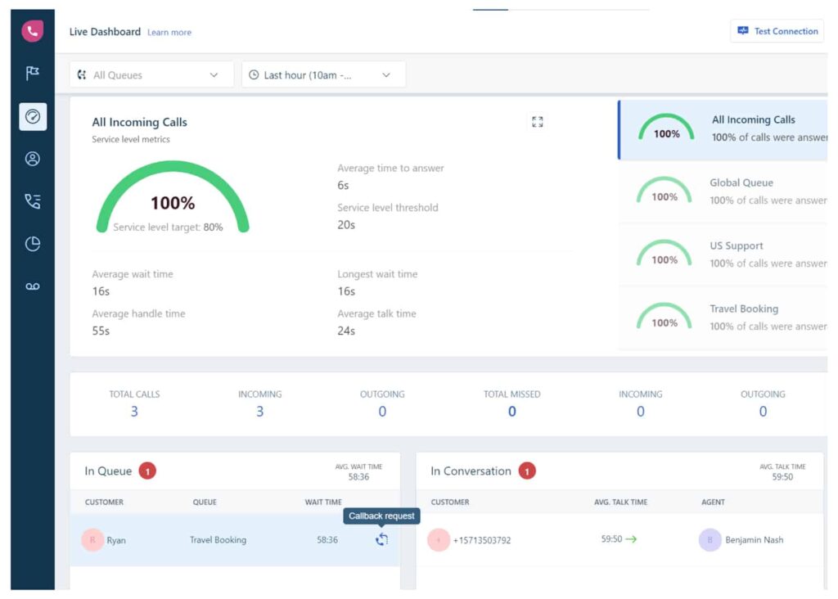Screen dimensions: 838x599
Task: Select the call queues icon in sidebar
Action: pos(32,200)
